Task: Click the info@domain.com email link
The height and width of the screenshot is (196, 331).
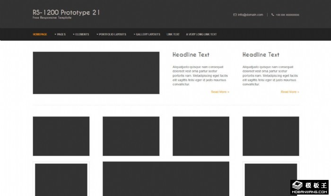Action: (250, 15)
